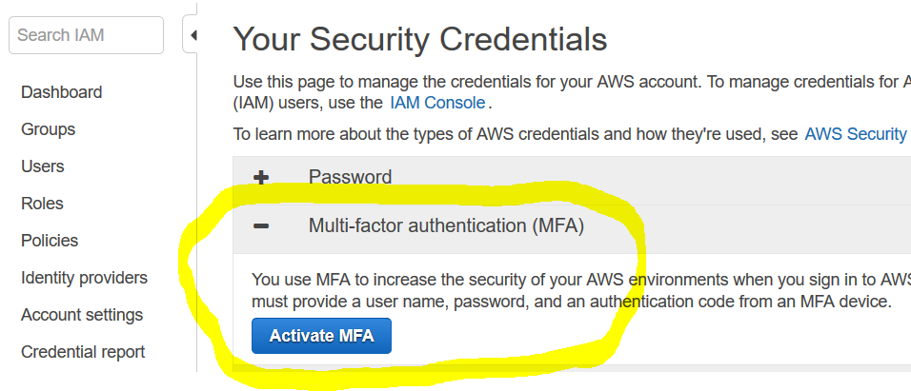911x391 pixels.
Task: Click the Multi-factor authentication (MFA) header
Action: (446, 226)
